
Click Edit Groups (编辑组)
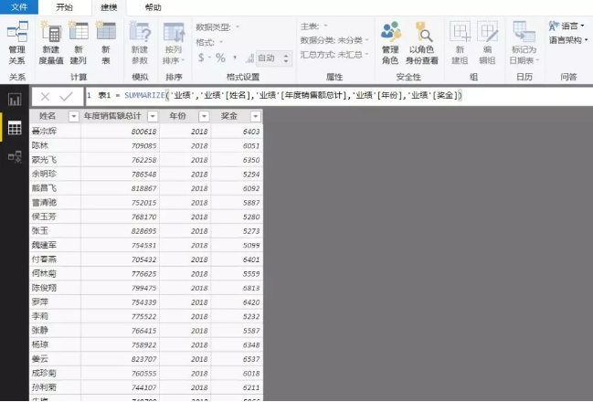[487, 43]
